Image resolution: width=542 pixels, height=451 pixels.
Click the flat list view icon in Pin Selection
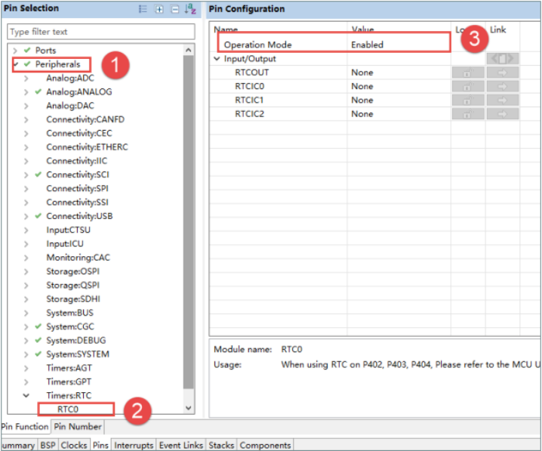[x=143, y=9]
